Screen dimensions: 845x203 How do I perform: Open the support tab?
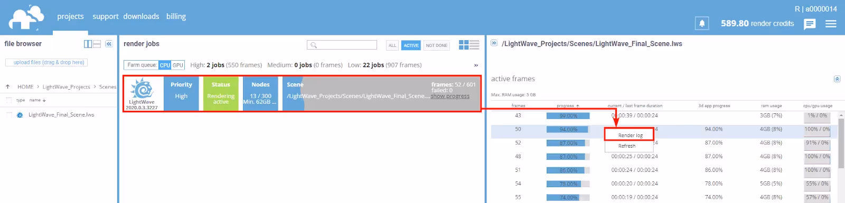(x=106, y=16)
